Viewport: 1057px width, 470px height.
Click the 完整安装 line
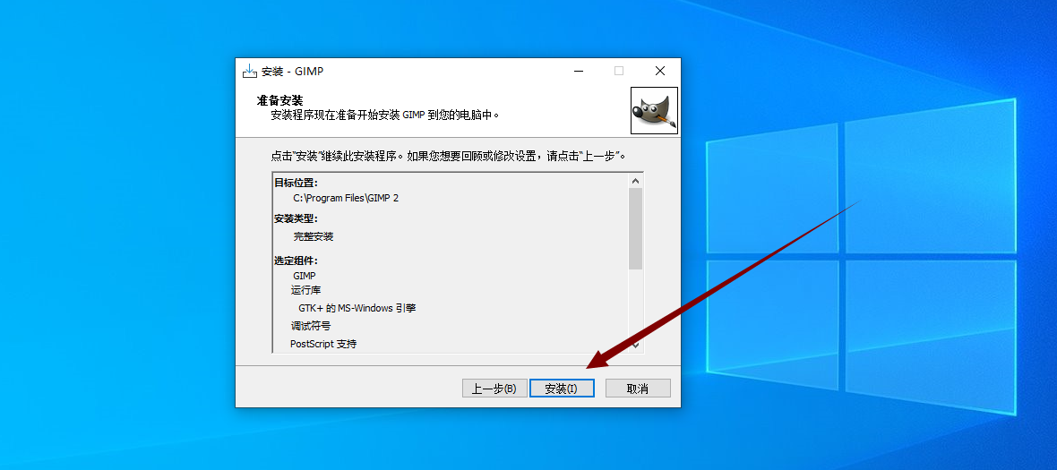pyautogui.click(x=314, y=237)
